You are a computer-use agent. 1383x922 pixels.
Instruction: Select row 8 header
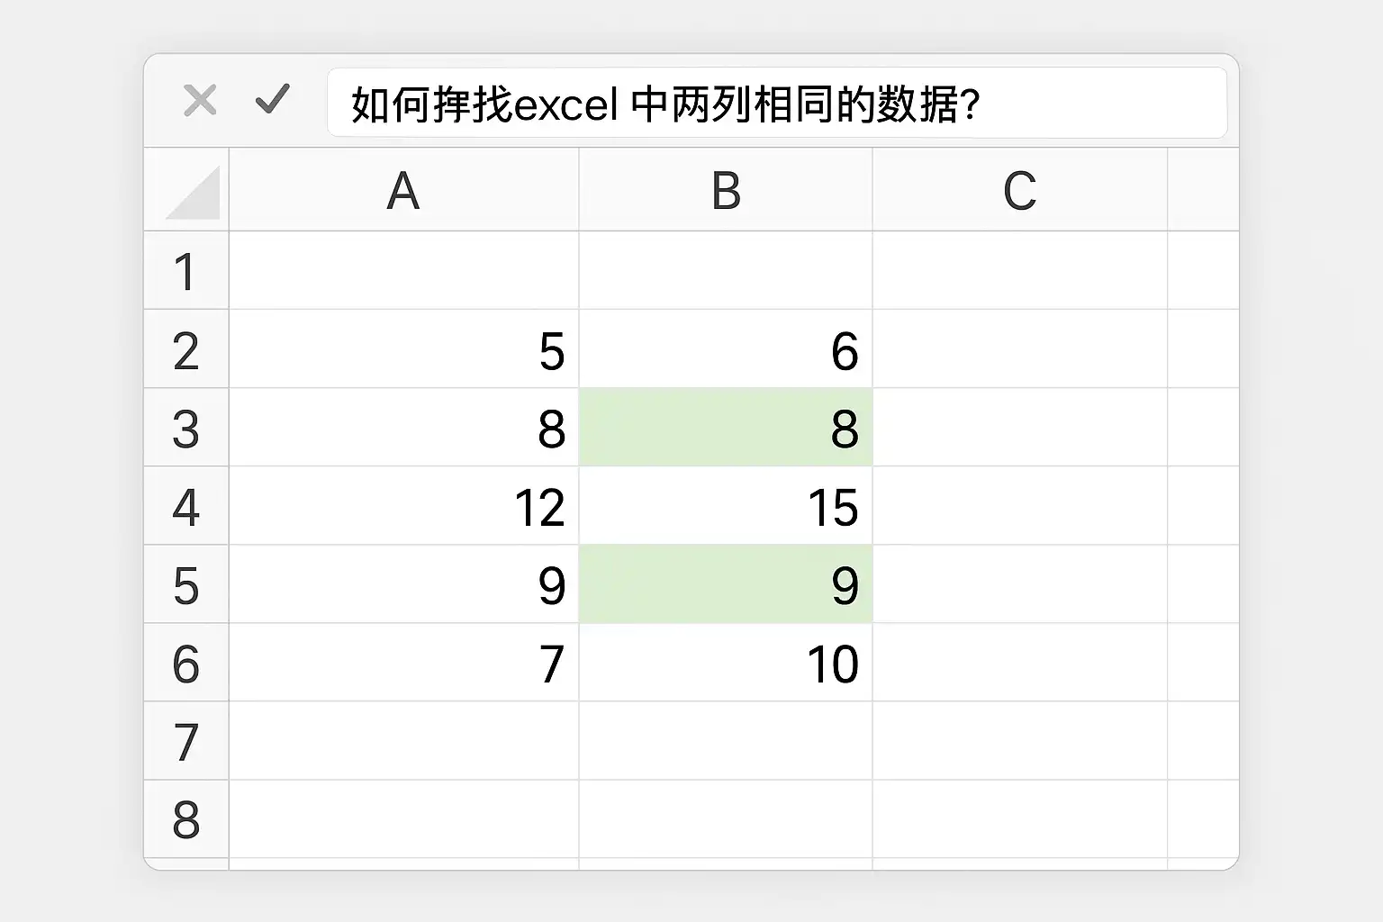click(186, 819)
